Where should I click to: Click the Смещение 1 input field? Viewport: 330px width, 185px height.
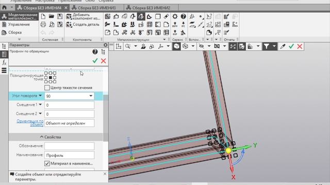[70, 105]
